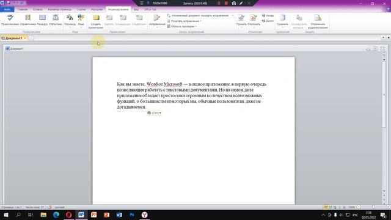Click the vertical document scrollbar
The width and height of the screenshot is (391, 220).
(384, 95)
